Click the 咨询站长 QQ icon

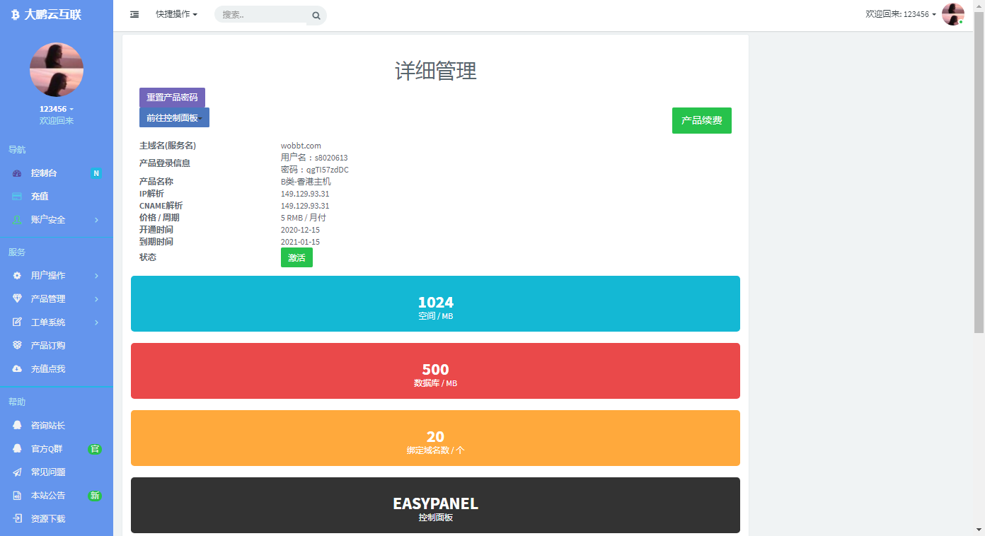17,426
